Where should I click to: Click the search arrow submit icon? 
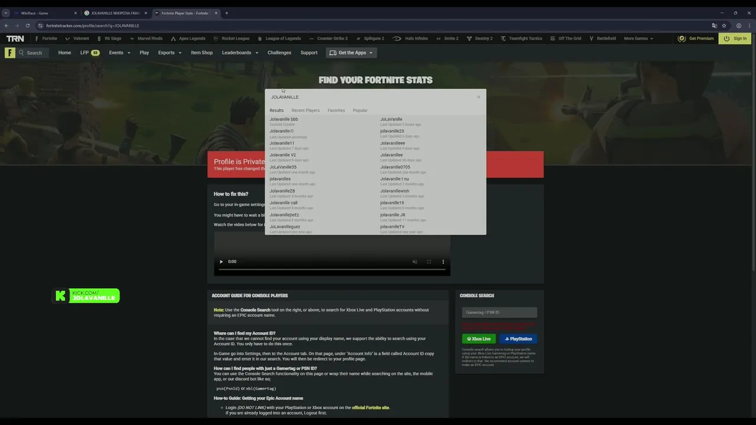[x=478, y=97]
